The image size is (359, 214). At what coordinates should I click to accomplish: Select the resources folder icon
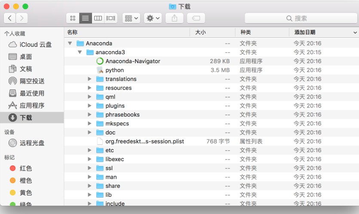tap(100, 88)
